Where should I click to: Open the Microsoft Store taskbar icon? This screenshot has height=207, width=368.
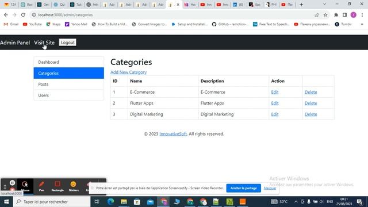coord(137,202)
